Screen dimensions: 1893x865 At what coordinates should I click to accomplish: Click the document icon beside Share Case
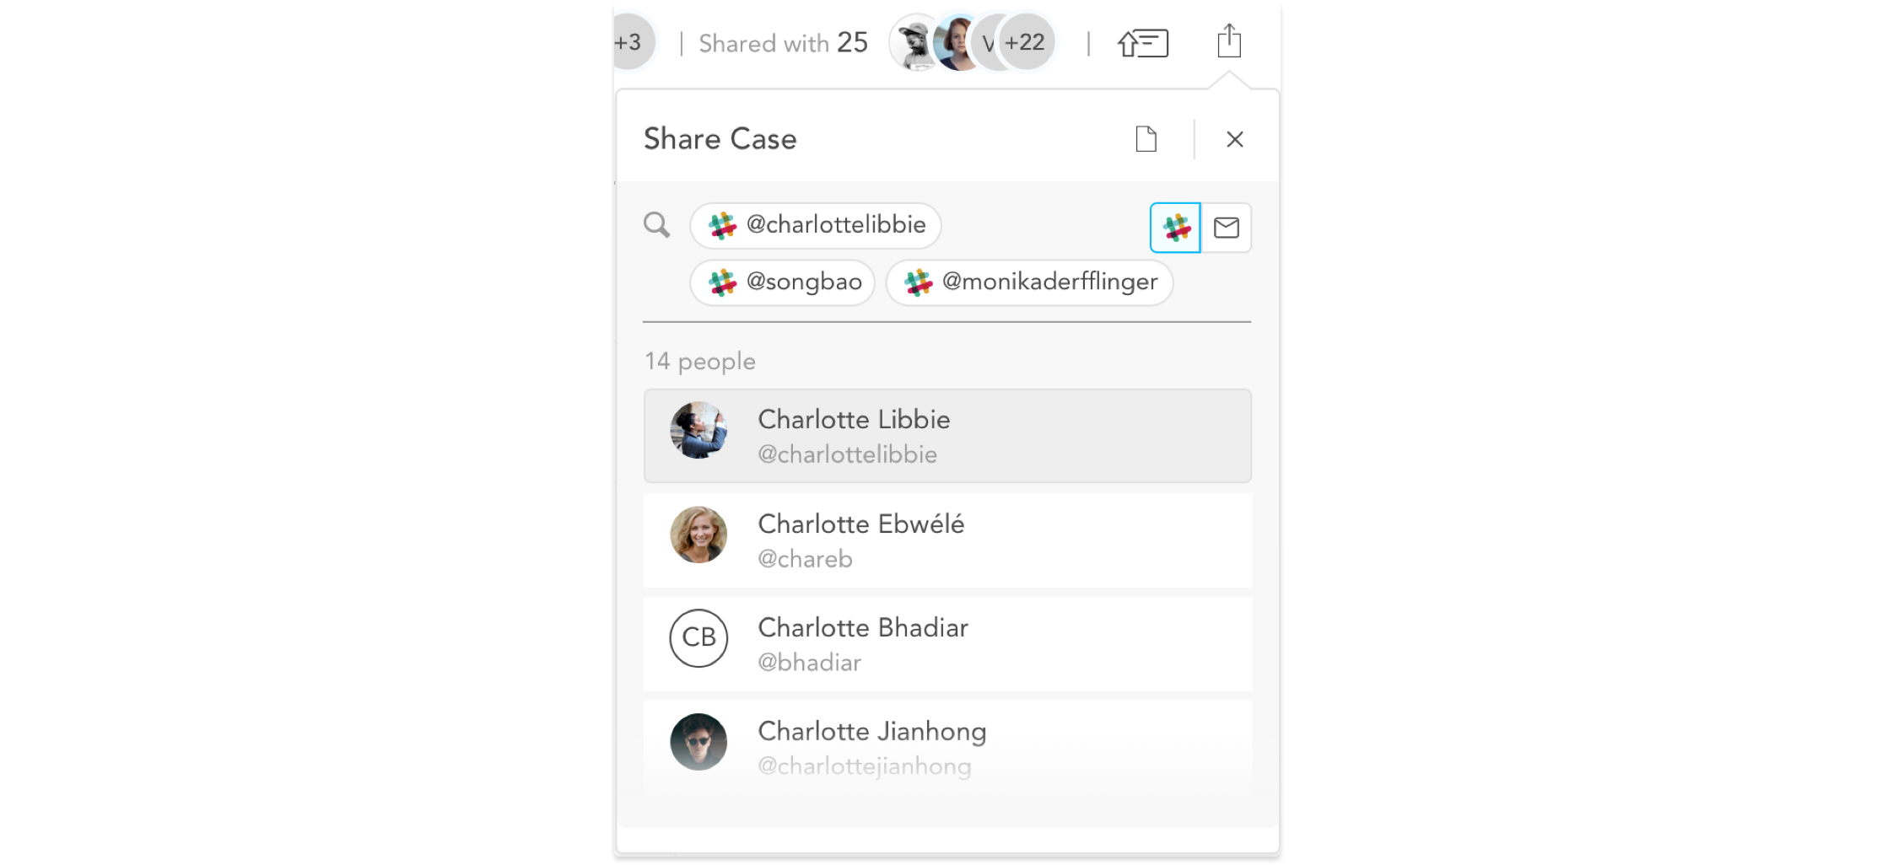tap(1146, 139)
